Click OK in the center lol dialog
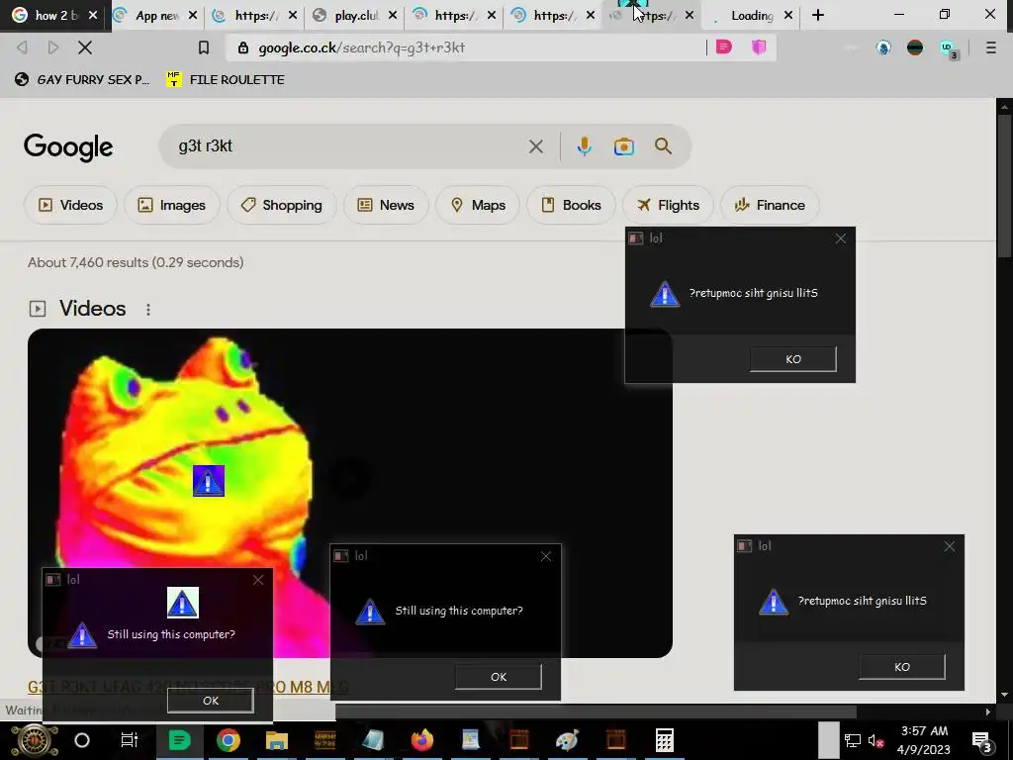 point(499,677)
